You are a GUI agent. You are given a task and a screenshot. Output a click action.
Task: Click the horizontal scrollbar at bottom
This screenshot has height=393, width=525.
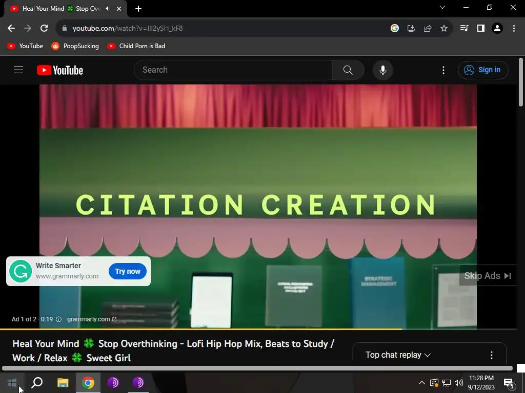[257, 368]
